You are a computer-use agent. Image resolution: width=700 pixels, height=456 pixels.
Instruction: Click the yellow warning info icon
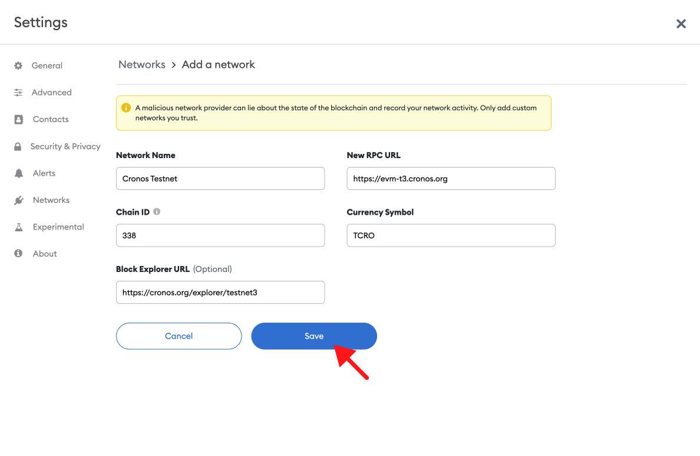tap(126, 108)
